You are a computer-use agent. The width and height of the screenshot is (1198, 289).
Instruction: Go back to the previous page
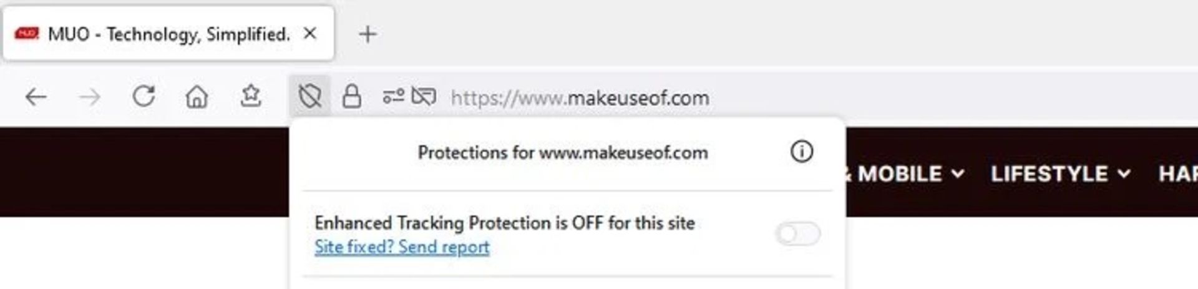(x=36, y=97)
